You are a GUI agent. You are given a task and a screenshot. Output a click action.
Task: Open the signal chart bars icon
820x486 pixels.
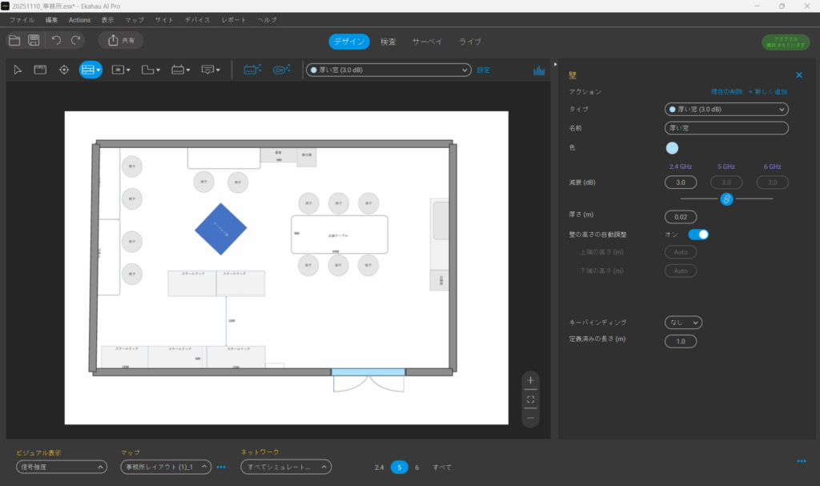[540, 70]
